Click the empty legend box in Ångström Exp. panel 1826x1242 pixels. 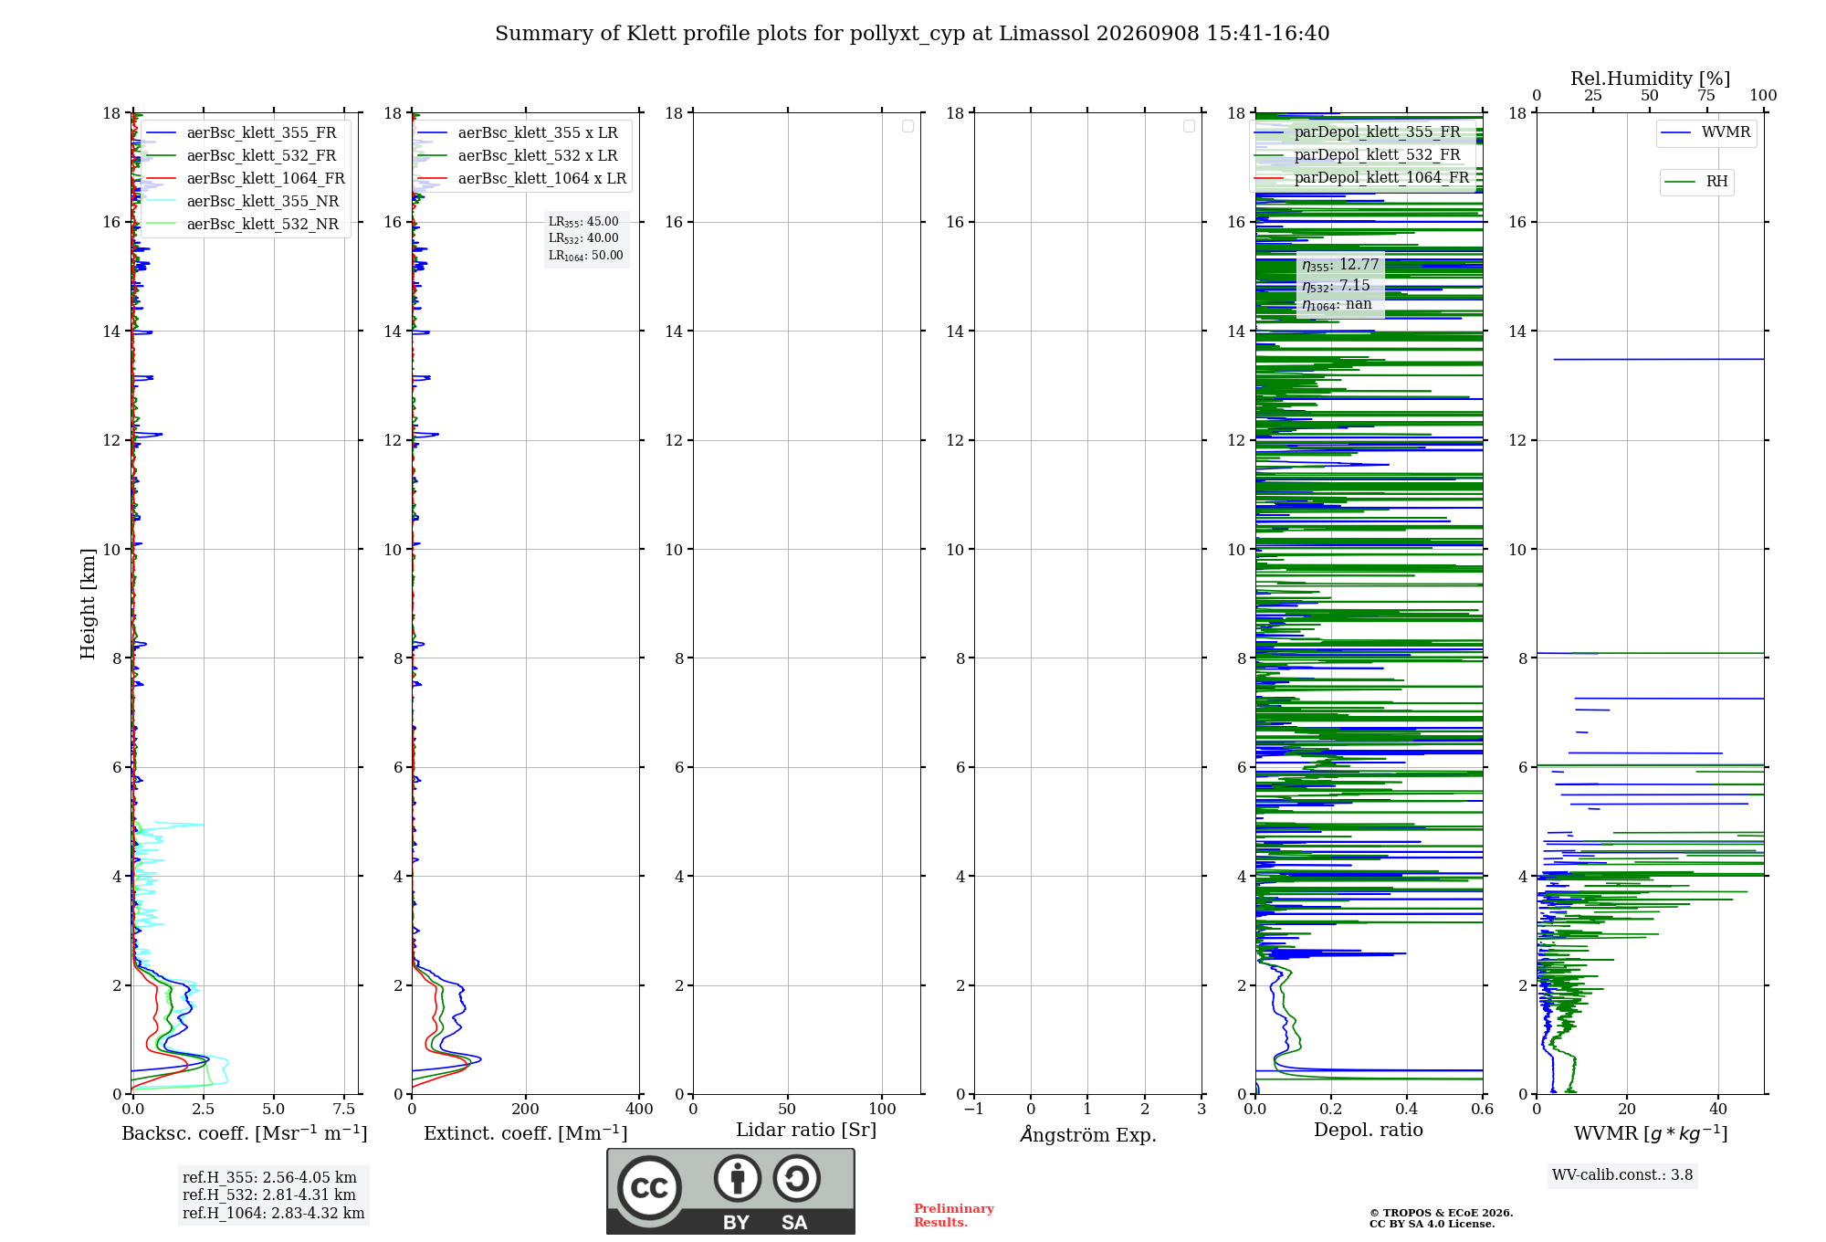pyautogui.click(x=1189, y=126)
